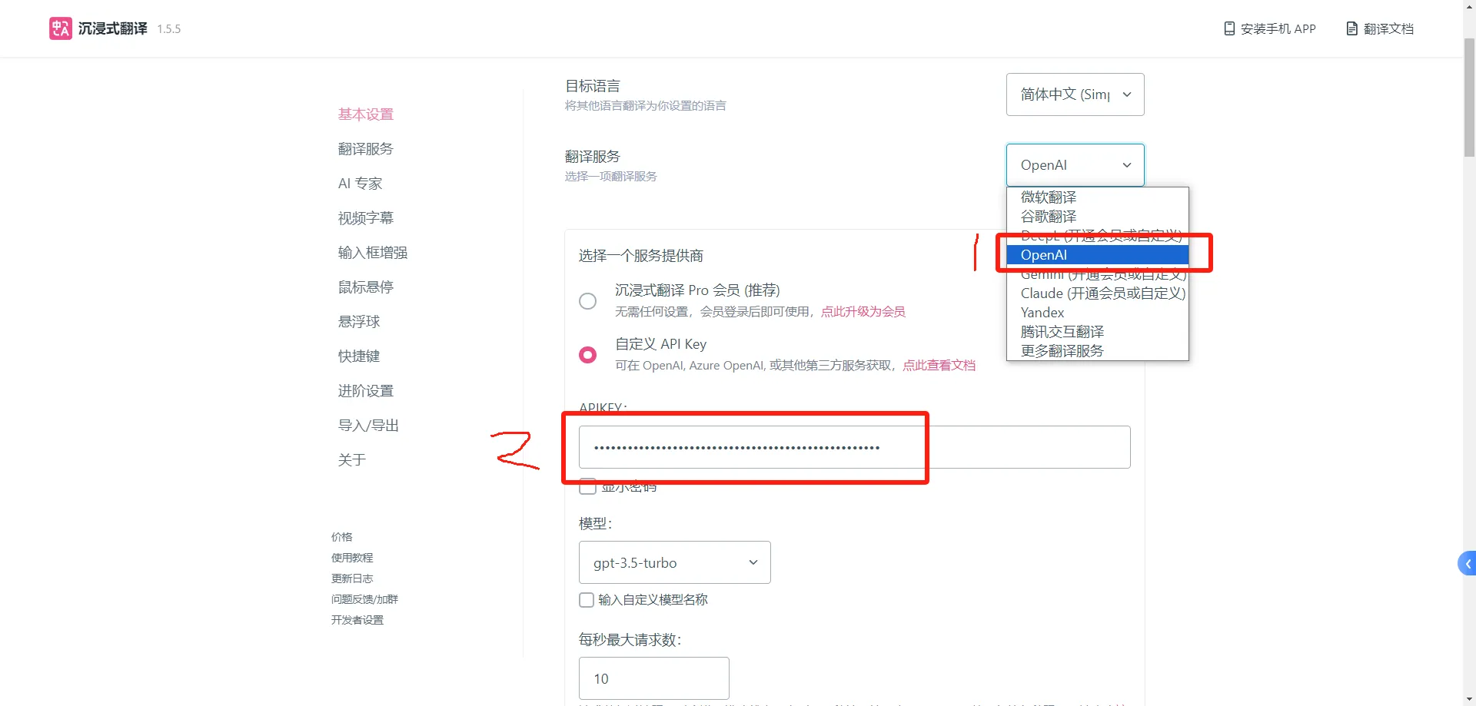Open the 模型 dropdown showing gpt-3.5-turbo

pyautogui.click(x=674, y=562)
